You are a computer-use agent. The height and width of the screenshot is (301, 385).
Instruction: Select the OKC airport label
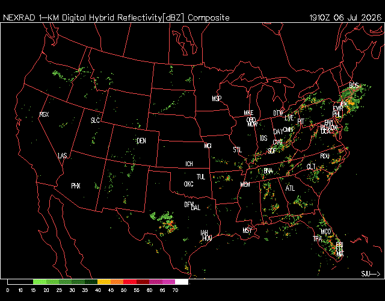point(188,184)
